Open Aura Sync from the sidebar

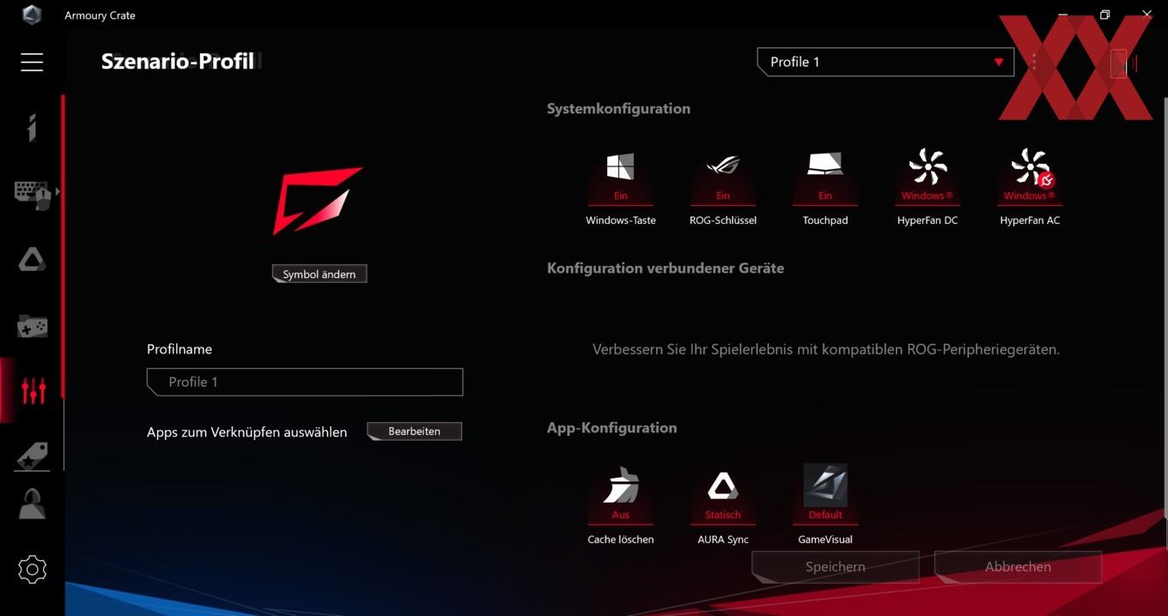(32, 260)
